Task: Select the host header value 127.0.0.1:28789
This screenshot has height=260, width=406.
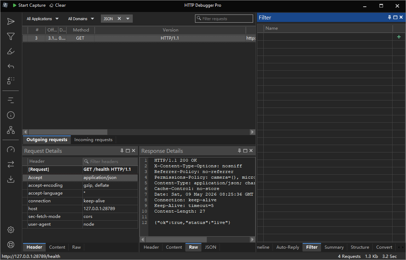Action: point(99,208)
